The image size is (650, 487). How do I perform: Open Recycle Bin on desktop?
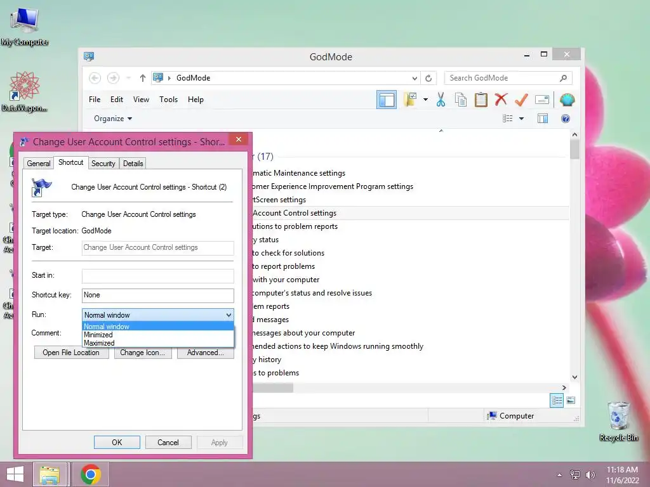(618, 421)
